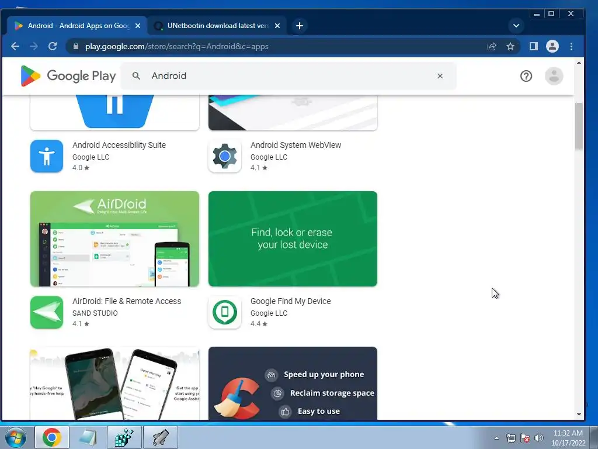Image resolution: width=598 pixels, height=449 pixels.
Task: Click the Accessibility Suite banner image
Action: click(x=114, y=113)
